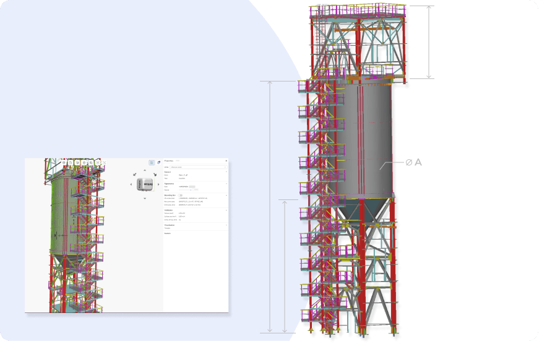547x347 pixels.
Task: Rotate view up with the cube's top arrow
Action: click(x=145, y=170)
